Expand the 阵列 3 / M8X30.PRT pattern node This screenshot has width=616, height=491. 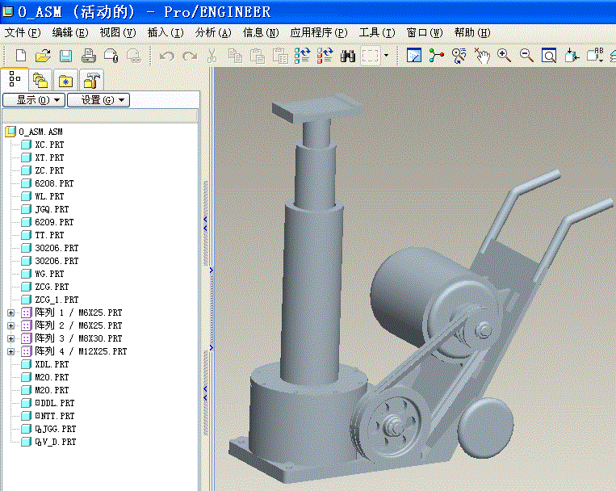tap(10, 338)
